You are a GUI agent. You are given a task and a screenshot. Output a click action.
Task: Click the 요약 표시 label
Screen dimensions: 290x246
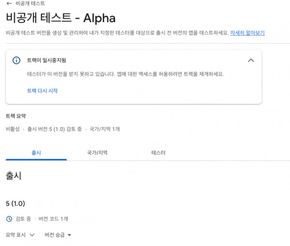point(15,235)
